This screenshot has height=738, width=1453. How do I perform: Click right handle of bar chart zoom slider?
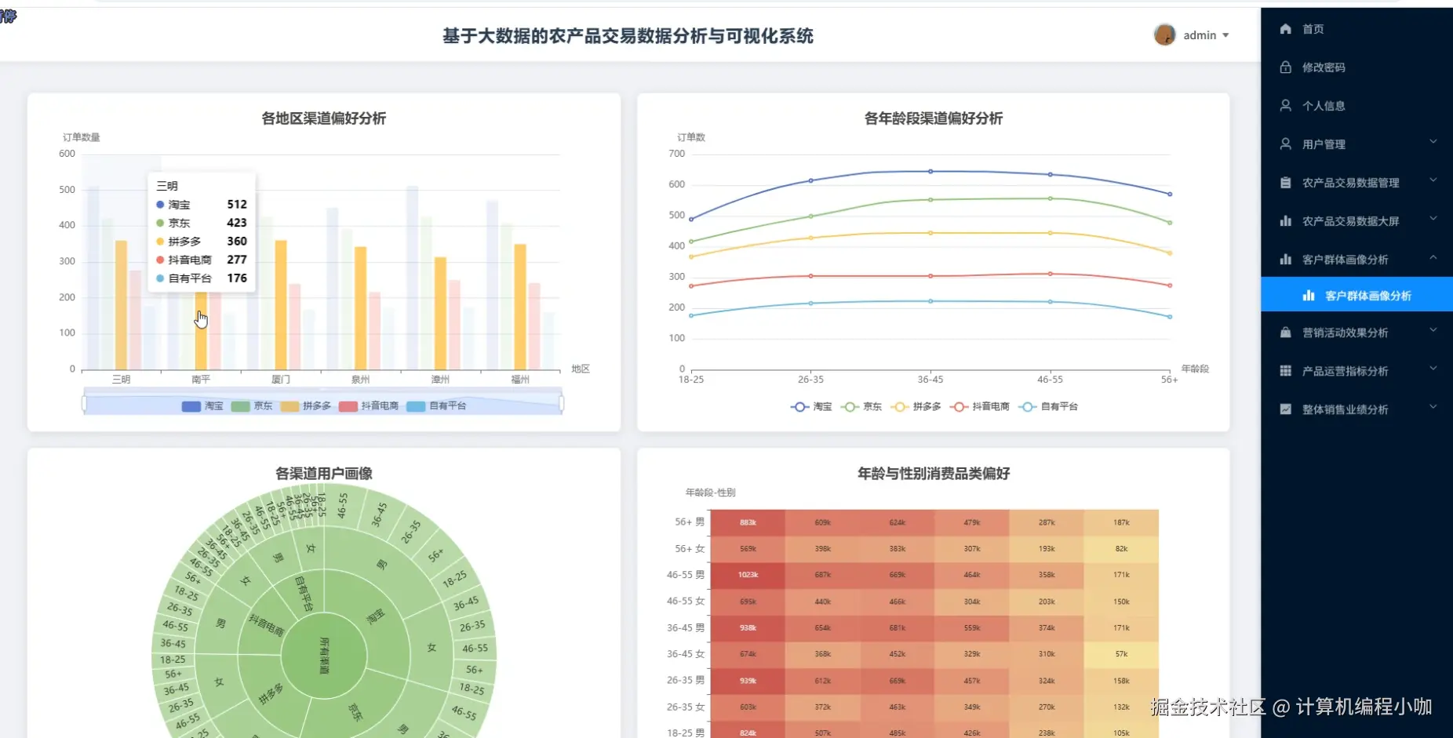point(562,403)
